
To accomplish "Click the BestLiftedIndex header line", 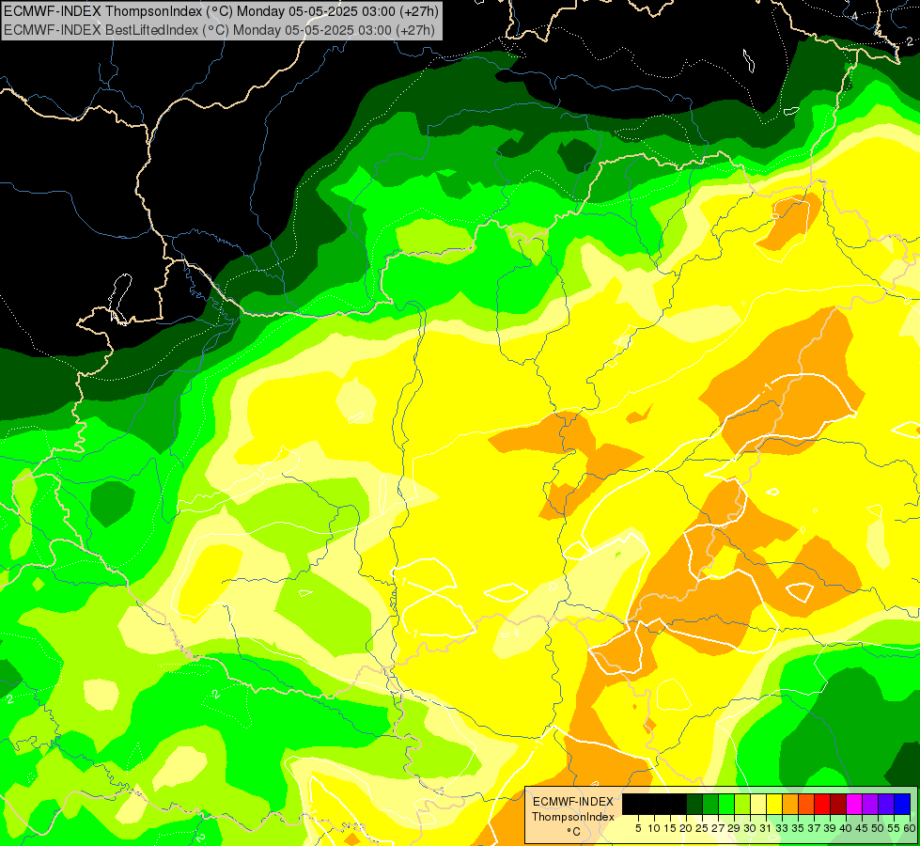I will coord(218,29).
